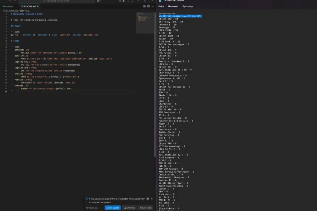Open Markdown preview to the side
The width and height of the screenshot is (317, 211).
144,6
